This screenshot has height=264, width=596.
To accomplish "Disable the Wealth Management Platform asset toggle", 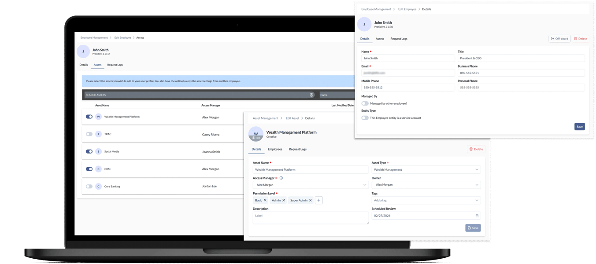I will coord(88,117).
